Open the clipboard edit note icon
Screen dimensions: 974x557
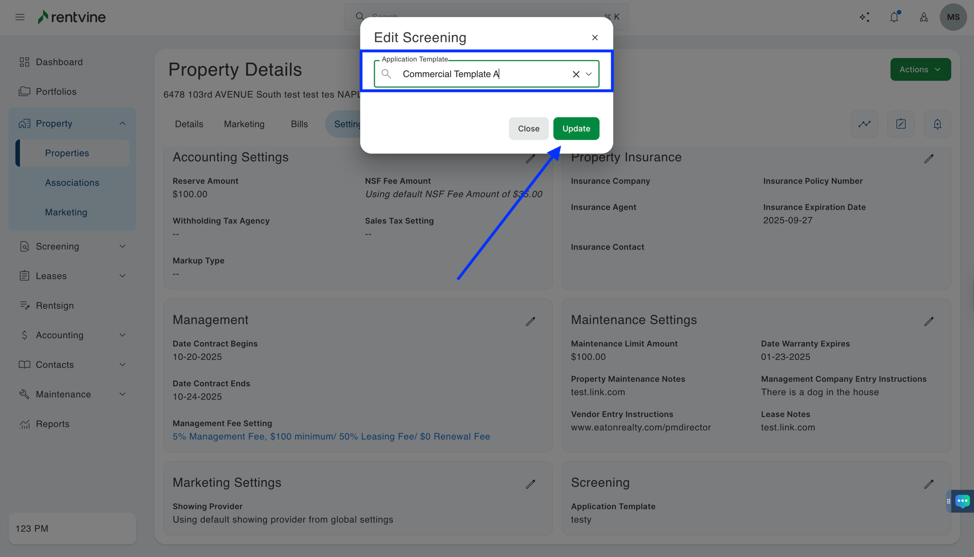point(900,123)
